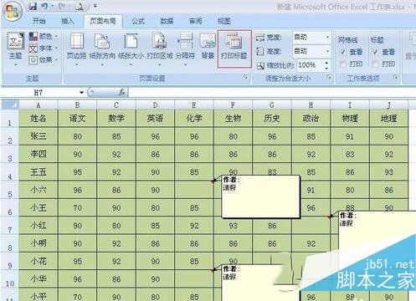Click the Redo icon in quick access toolbar
Viewport: 416px width, 301px height.
[x=62, y=6]
